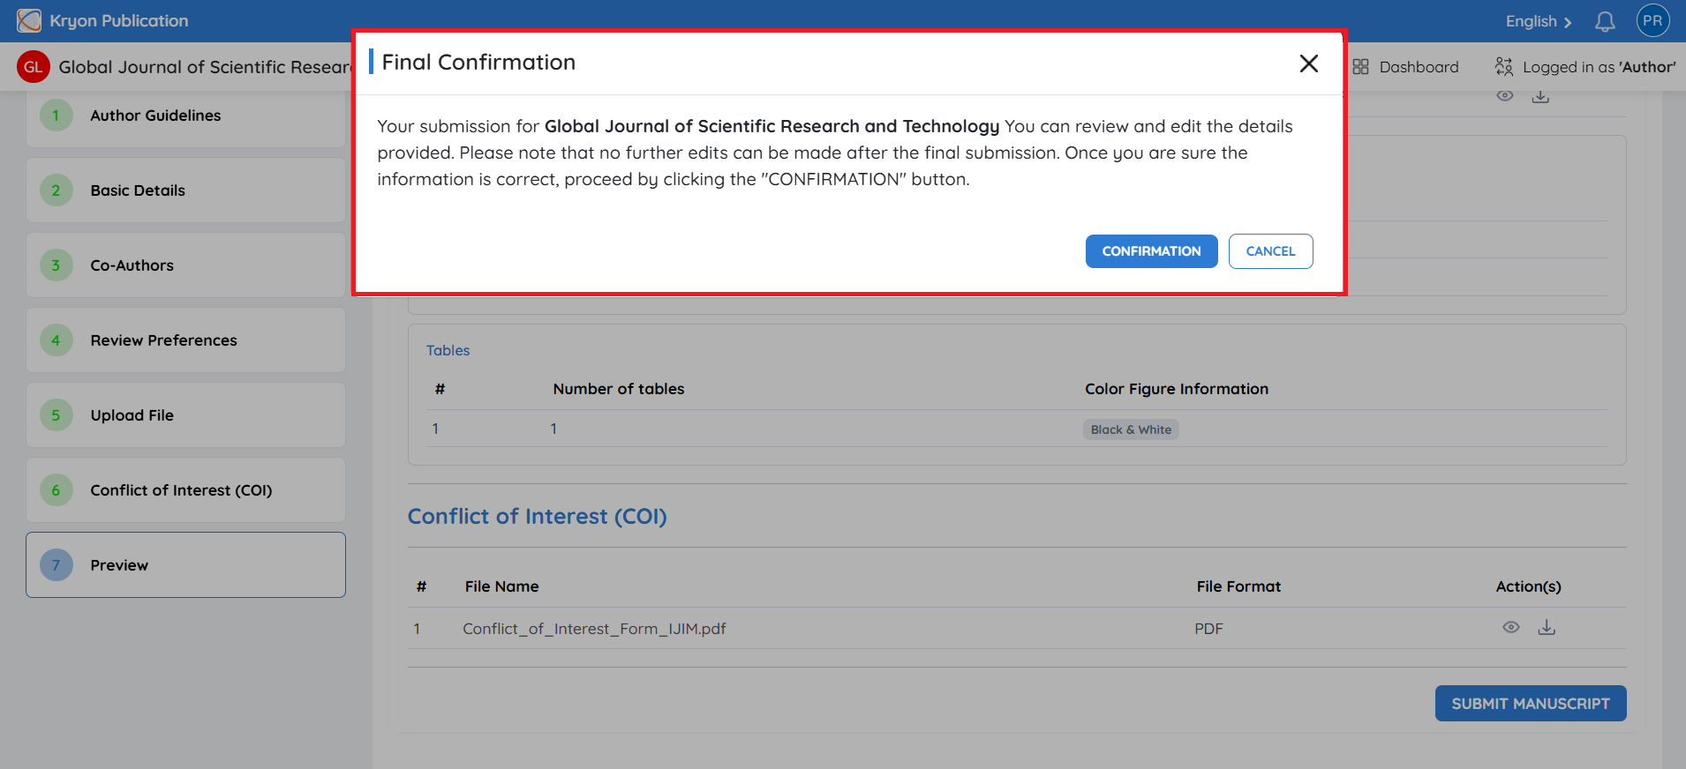Open the Dashboard link
Image resolution: width=1686 pixels, height=769 pixels.
pos(1419,67)
